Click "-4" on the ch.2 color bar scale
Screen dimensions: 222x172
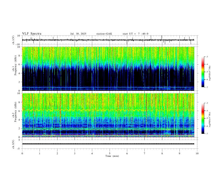[207, 111]
